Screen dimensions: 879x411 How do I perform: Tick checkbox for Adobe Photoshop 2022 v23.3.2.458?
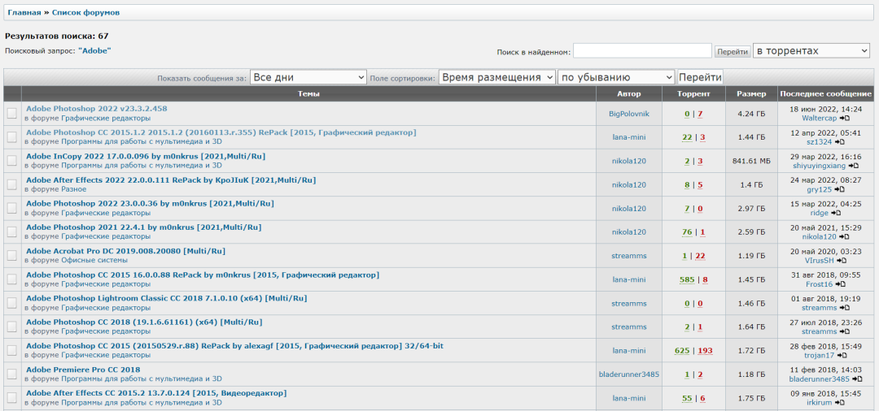tap(11, 114)
